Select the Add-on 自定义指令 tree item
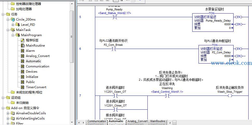Image resolution: width=252 pixels, height=125 pixels. (25, 108)
